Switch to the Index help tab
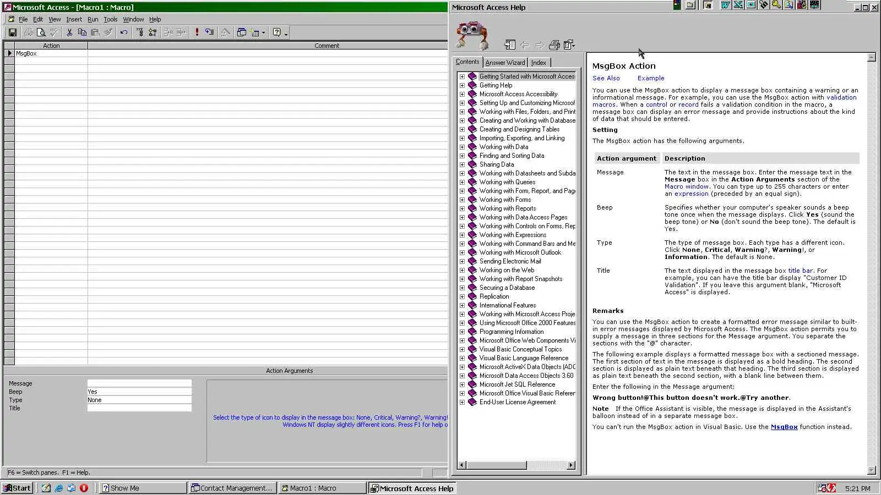 [539, 63]
